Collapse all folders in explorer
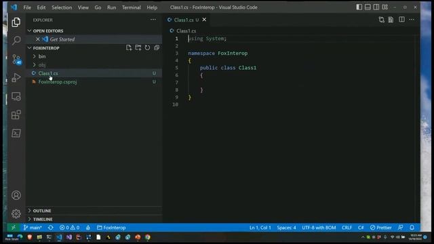Screen dimensions: 434x244 [157, 47]
